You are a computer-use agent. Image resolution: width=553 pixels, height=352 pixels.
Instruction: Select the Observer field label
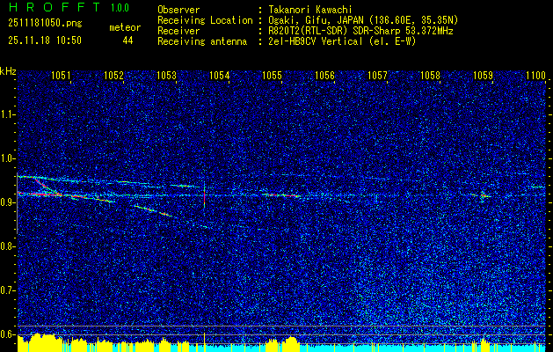pos(178,10)
